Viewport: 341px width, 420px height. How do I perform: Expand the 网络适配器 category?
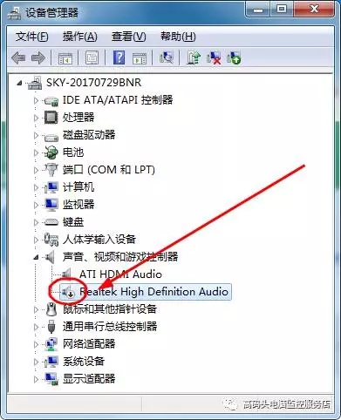[36, 344]
